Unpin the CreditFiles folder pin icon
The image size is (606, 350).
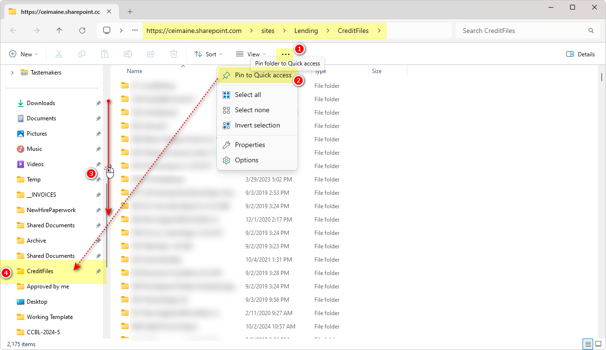click(x=98, y=271)
